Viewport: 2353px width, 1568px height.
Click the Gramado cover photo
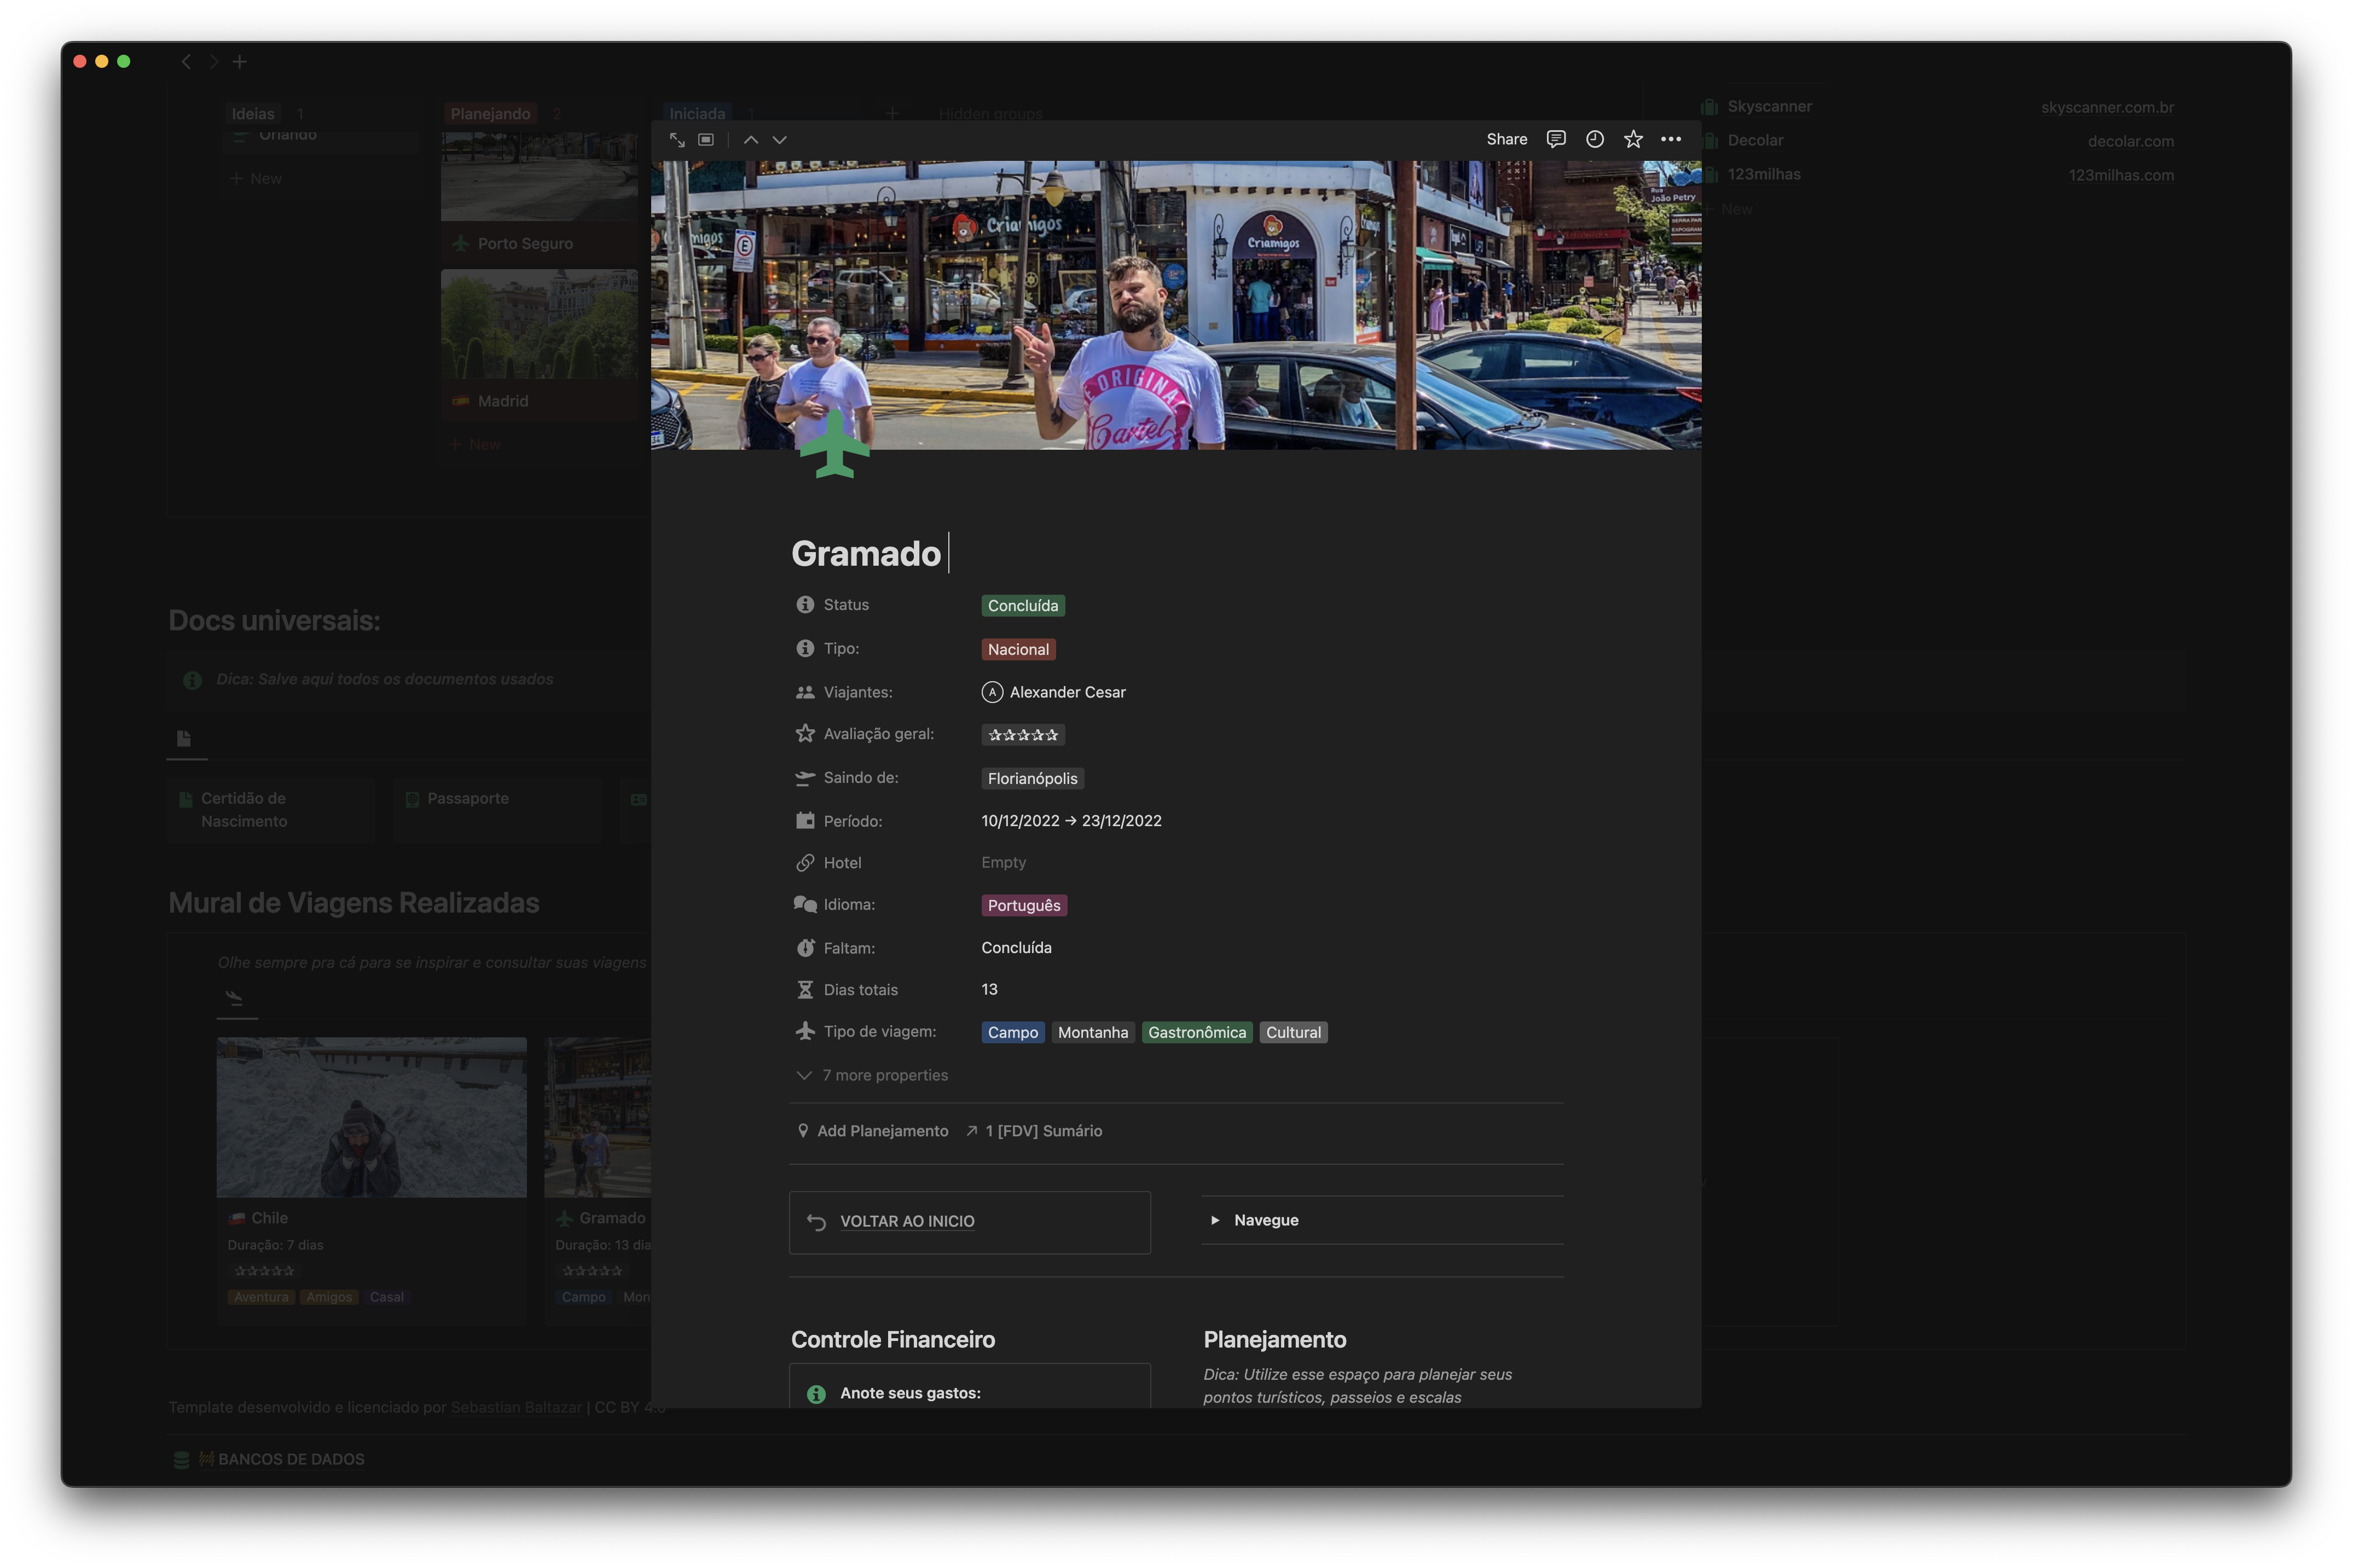pyautogui.click(x=1176, y=305)
